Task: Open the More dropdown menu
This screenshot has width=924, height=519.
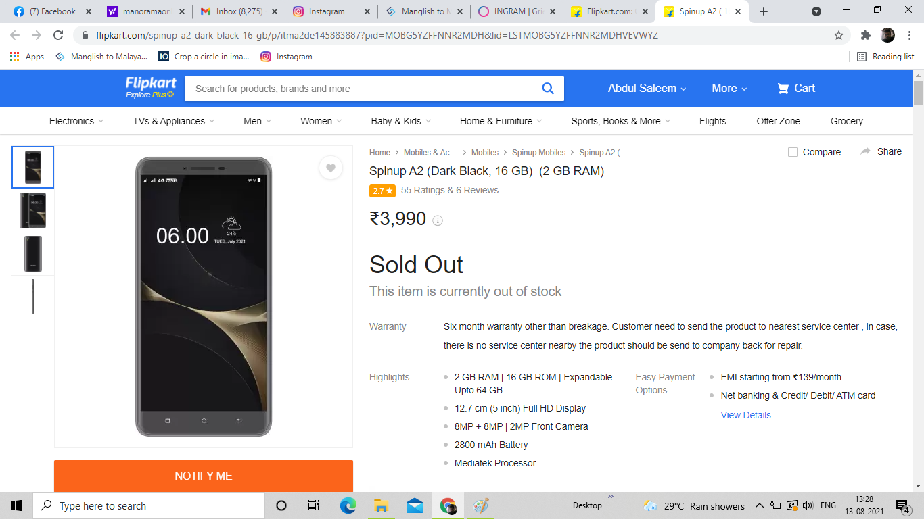Action: [729, 89]
